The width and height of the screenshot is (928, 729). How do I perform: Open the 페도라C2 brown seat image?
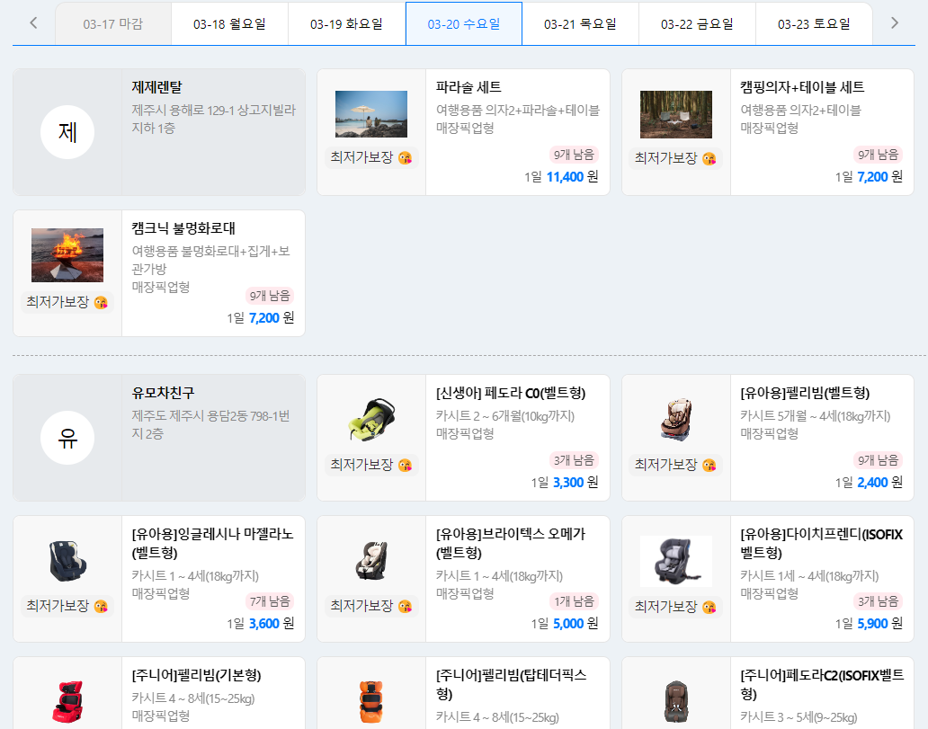click(x=676, y=702)
